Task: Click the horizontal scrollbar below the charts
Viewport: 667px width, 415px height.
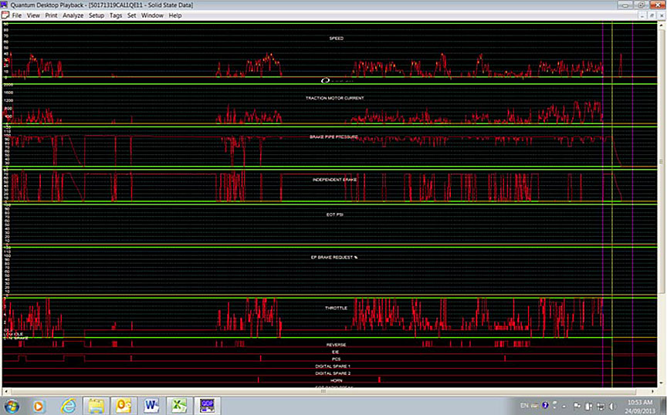Action: pyautogui.click(x=323, y=391)
